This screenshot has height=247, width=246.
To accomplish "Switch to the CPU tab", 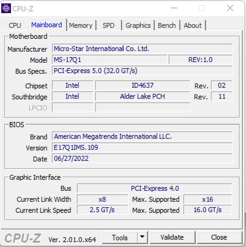I will 15,25.
